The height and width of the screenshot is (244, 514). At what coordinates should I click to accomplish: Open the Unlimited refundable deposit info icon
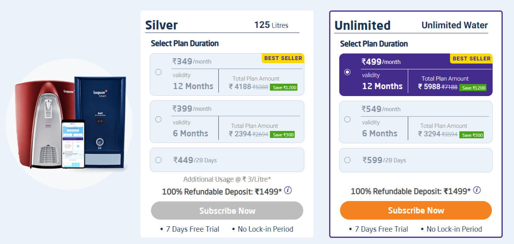tap(477, 190)
